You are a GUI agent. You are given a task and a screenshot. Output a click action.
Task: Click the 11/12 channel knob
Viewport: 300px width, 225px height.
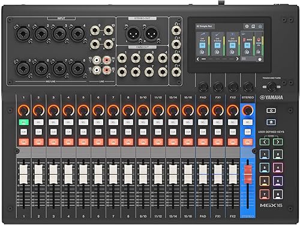pyautogui.click(x=158, y=110)
